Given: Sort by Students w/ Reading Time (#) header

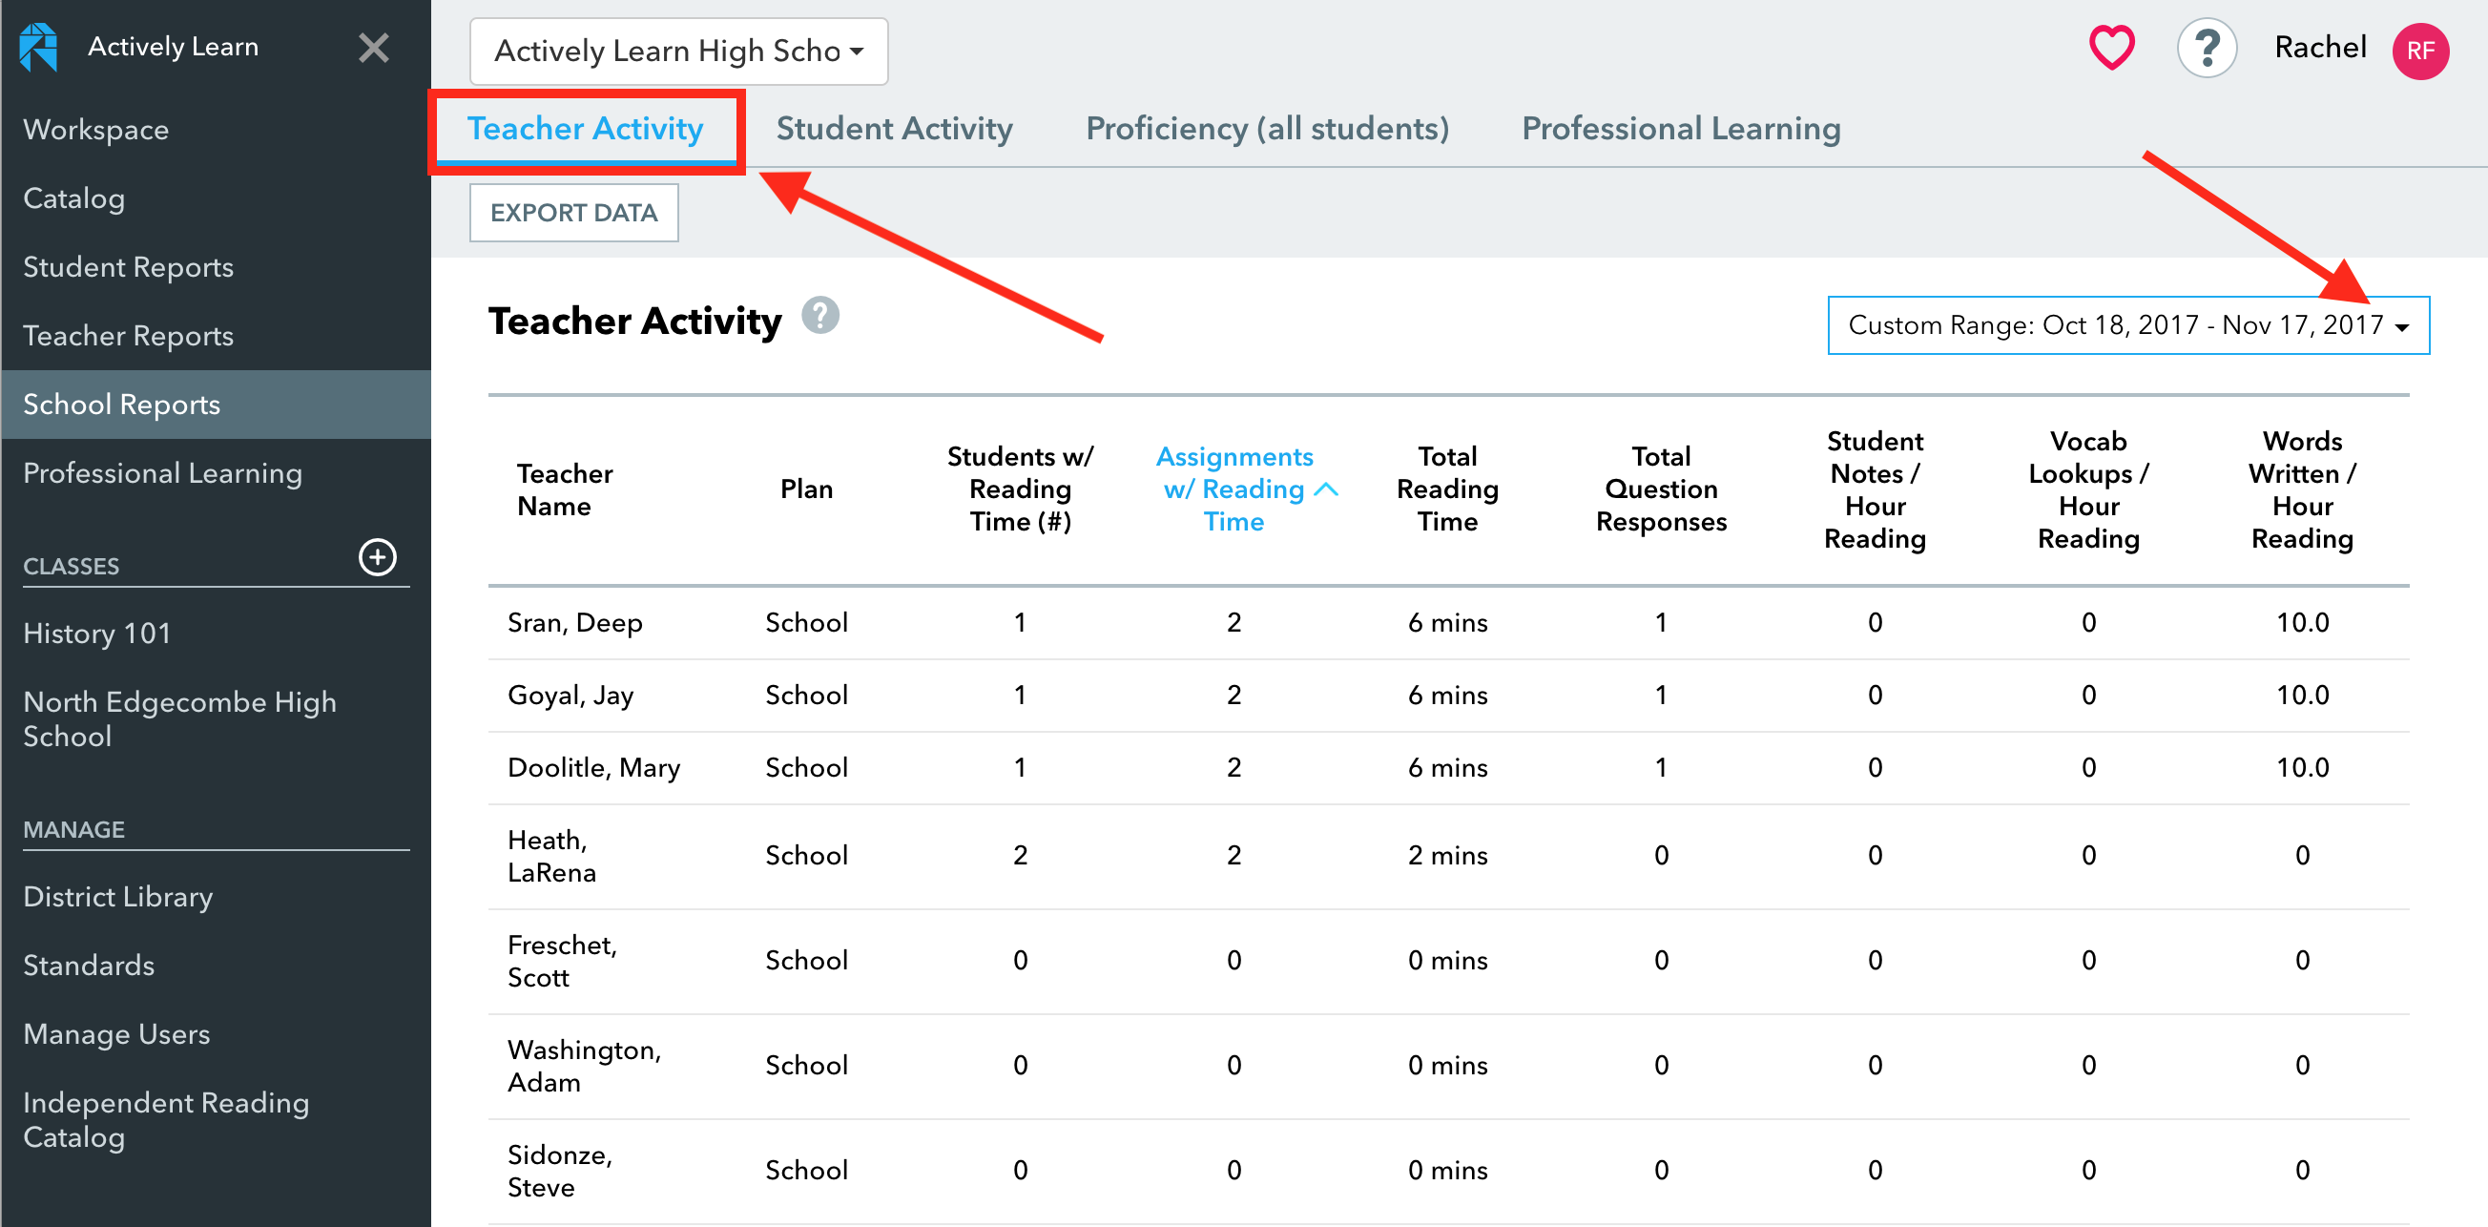Looking at the screenshot, I should pos(1020,489).
